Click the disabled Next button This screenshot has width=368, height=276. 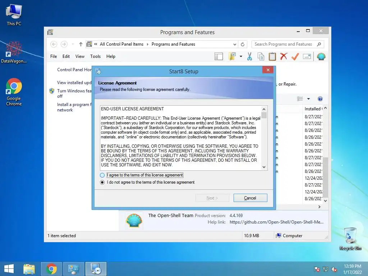[x=212, y=198]
